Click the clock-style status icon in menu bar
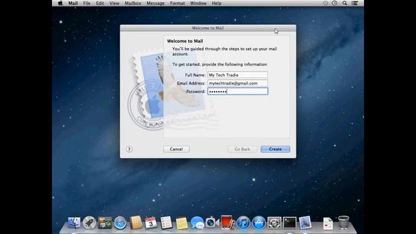This screenshot has height=234, width=416. click(335, 3)
